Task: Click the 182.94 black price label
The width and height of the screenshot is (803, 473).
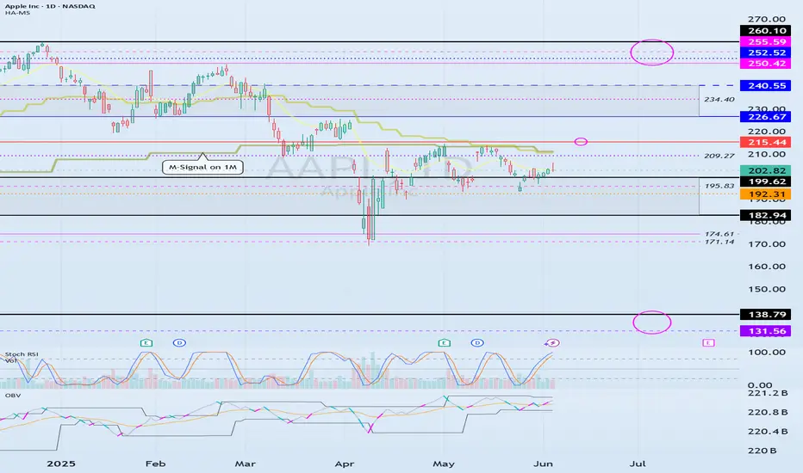Action: point(765,215)
